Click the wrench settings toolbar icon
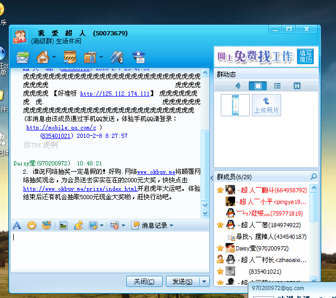Image resolution: width=336 pixels, height=298 pixels. 117,57
